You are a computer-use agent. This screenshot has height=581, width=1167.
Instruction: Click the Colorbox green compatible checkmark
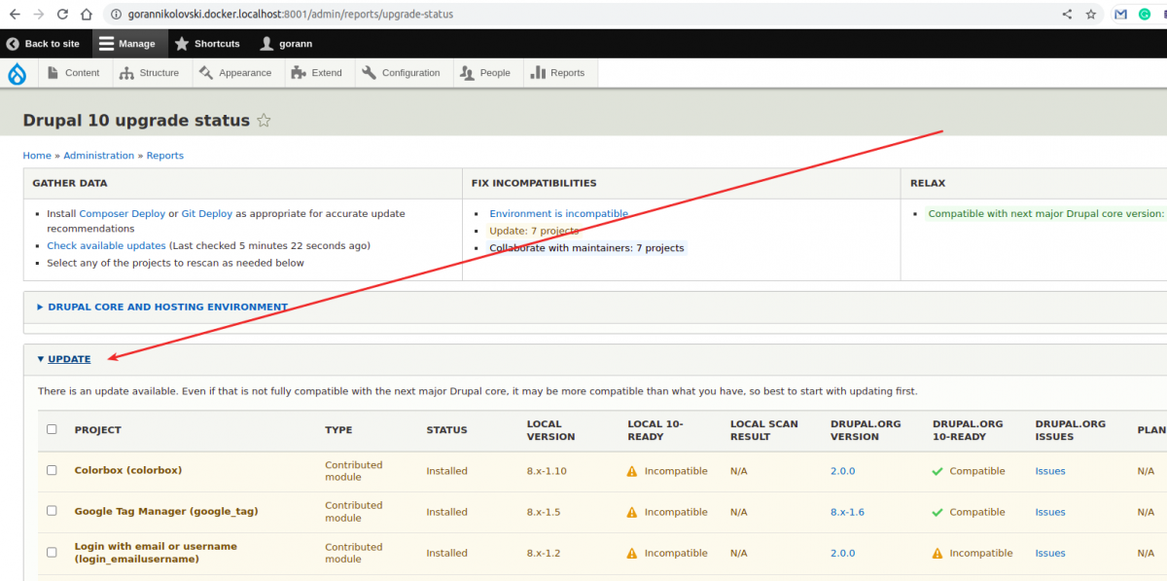937,471
